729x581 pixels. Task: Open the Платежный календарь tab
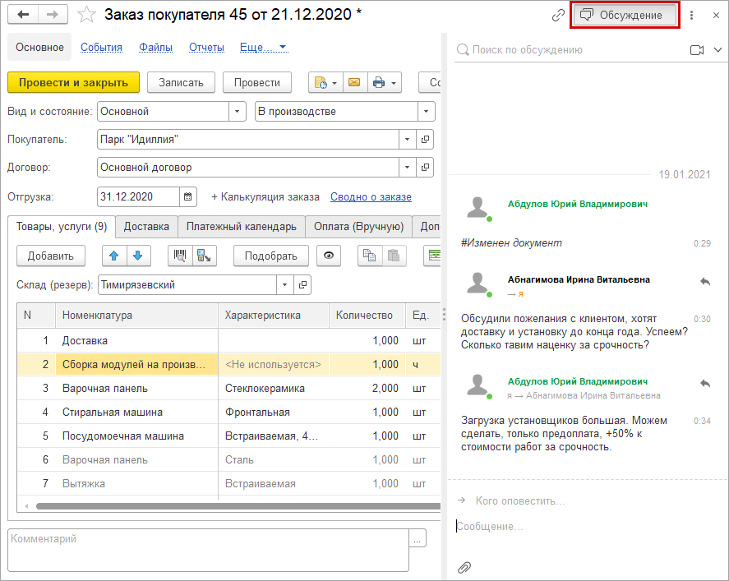242,226
